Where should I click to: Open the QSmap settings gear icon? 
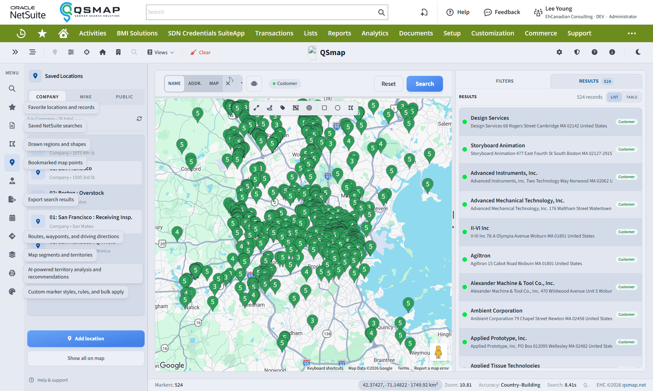(x=559, y=52)
